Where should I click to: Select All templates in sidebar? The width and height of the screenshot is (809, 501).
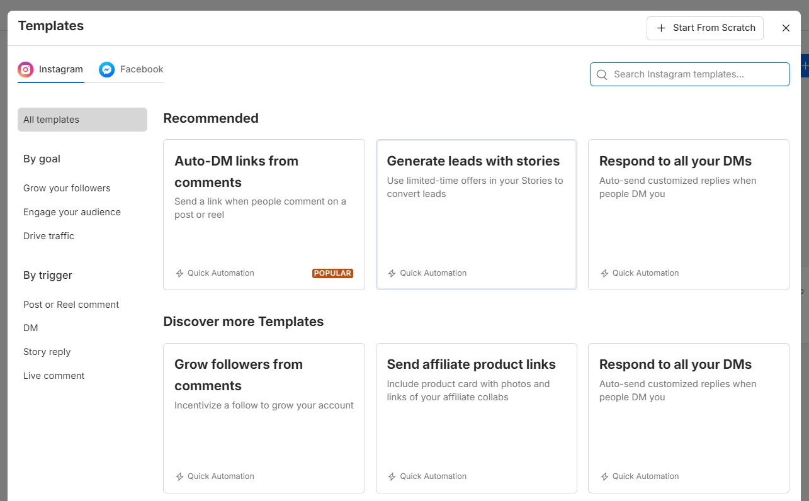click(x=82, y=120)
